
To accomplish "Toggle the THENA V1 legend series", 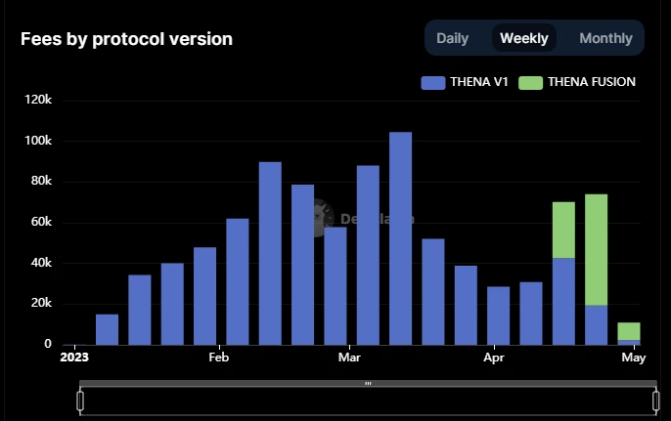I will coord(465,82).
